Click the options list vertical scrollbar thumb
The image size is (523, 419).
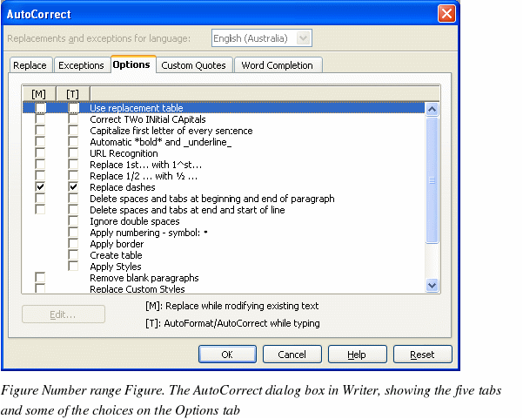432,179
